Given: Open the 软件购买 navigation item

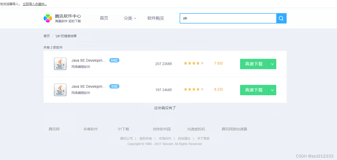Looking at the screenshot, I should click(156, 18).
